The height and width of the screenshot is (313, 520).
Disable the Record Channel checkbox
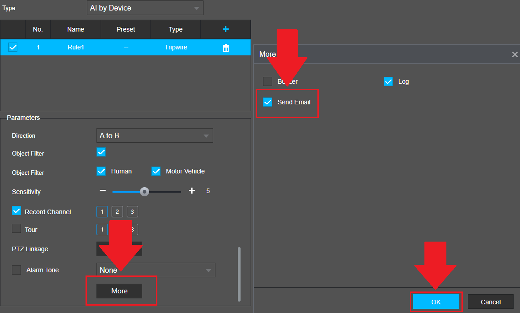[x=16, y=211]
